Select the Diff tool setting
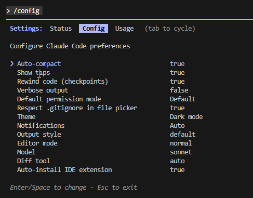253x198 pixels. point(33,161)
